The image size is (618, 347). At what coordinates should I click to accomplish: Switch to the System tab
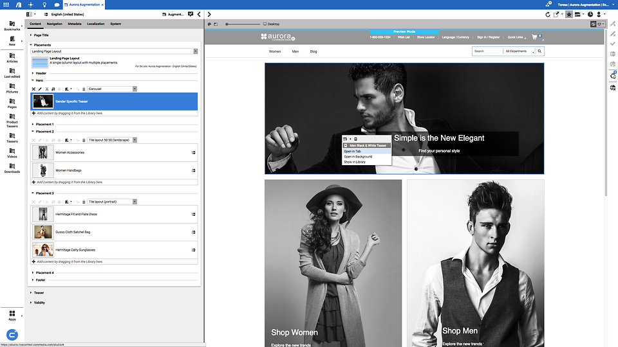point(115,24)
